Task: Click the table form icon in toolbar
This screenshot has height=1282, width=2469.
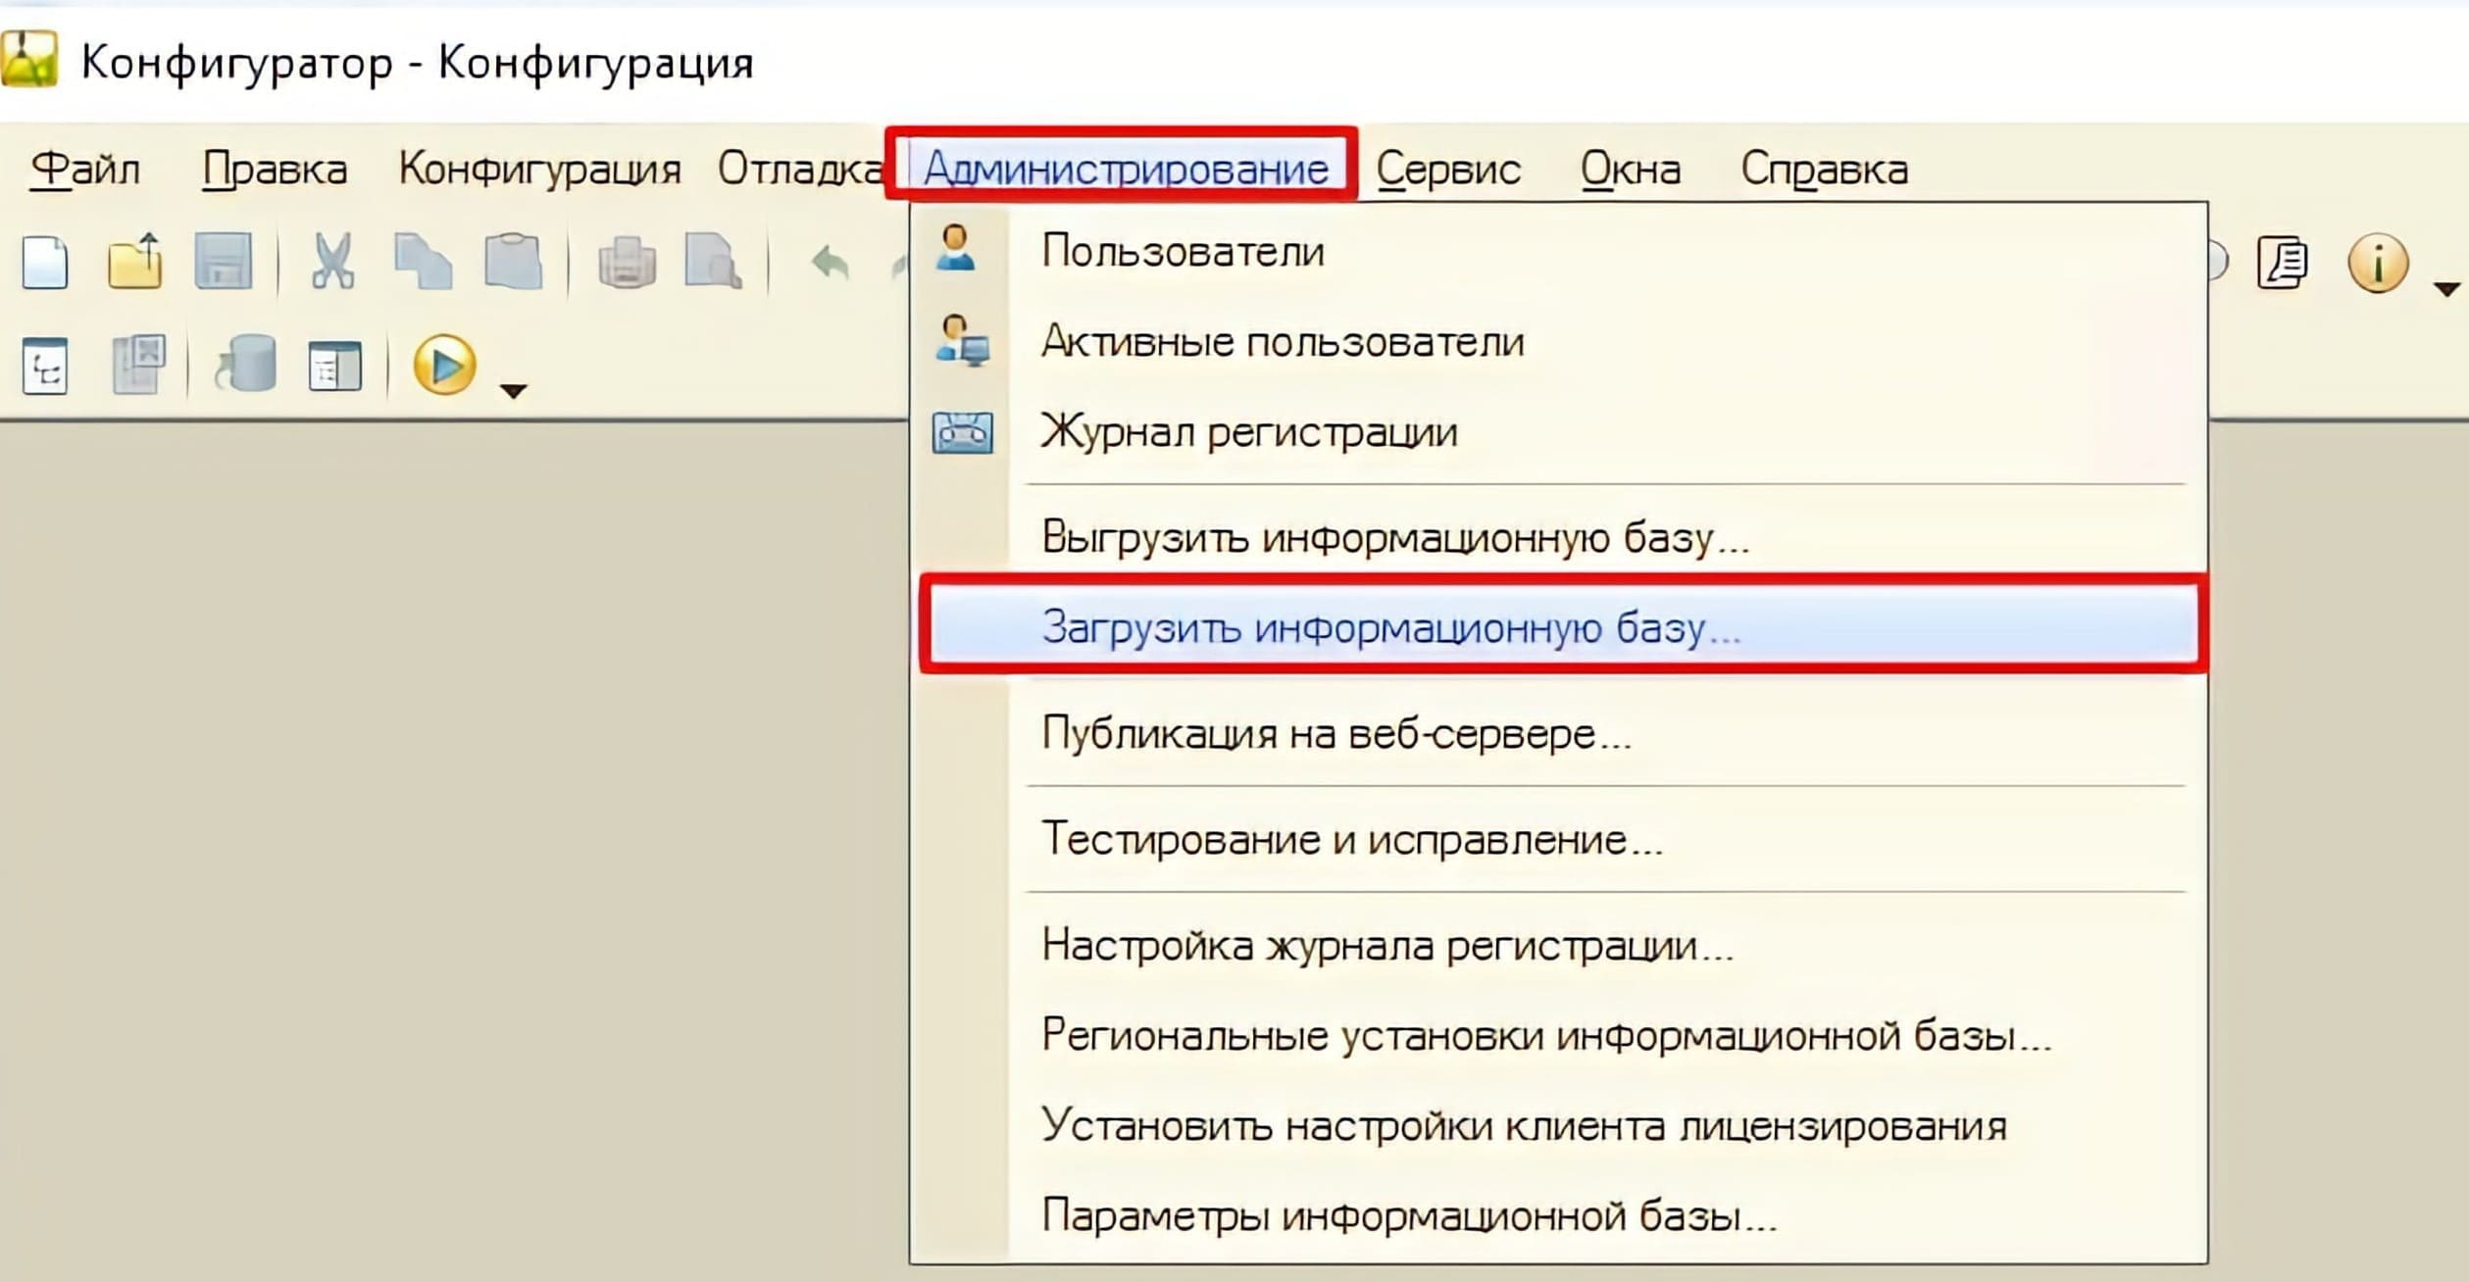Action: coord(334,367)
